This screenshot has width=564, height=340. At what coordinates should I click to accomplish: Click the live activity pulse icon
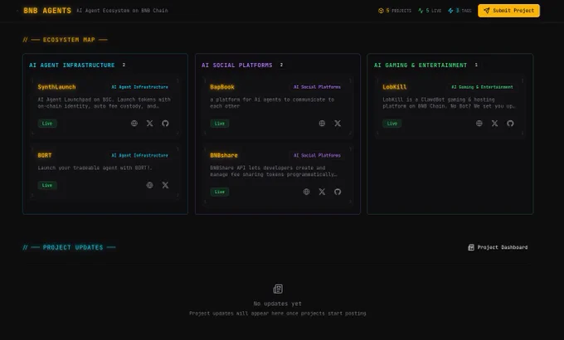(421, 11)
